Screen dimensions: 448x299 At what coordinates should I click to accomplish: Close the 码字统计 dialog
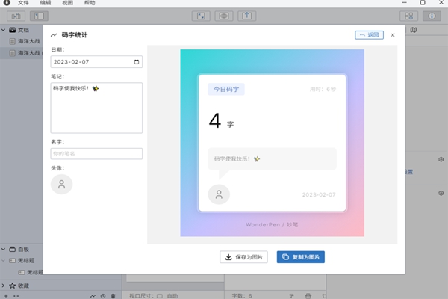(x=393, y=35)
